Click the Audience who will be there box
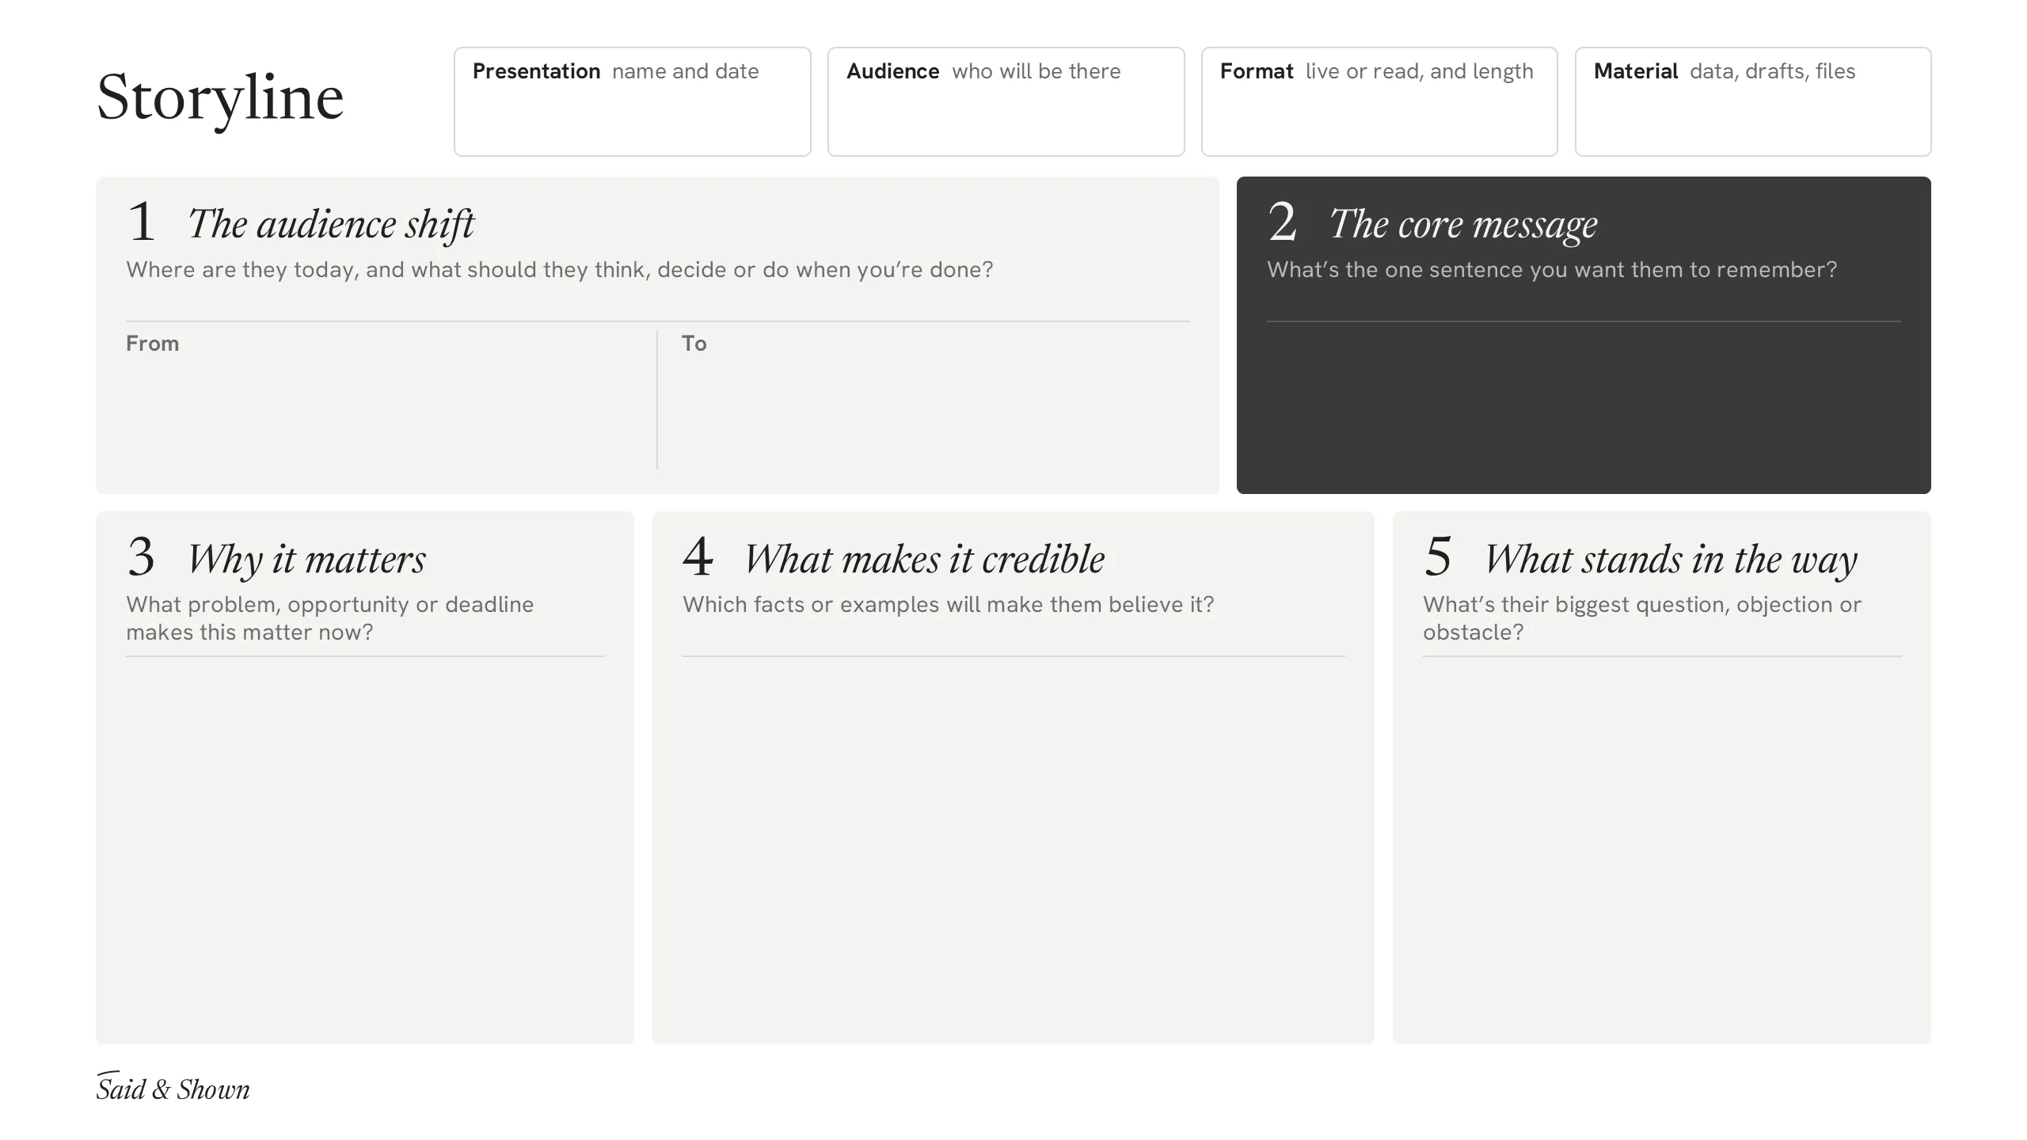Viewport: 2027px width, 1140px height. [1006, 101]
